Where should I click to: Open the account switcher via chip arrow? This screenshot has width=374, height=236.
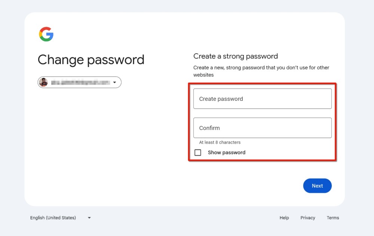pos(114,82)
